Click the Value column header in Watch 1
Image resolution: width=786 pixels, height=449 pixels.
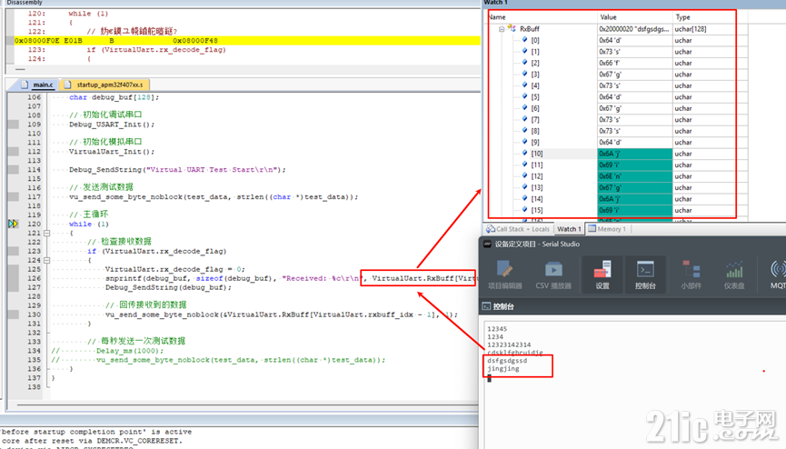point(634,17)
